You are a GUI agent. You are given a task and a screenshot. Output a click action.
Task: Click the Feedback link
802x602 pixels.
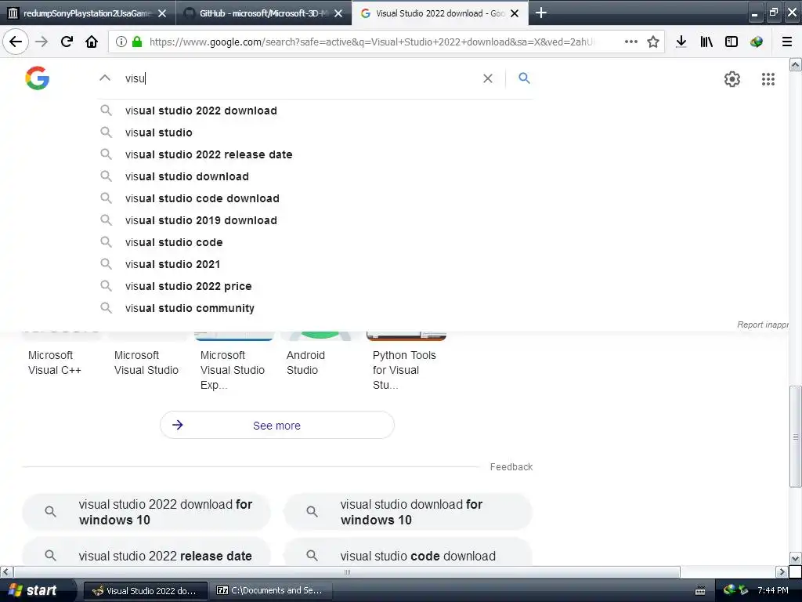tap(511, 467)
